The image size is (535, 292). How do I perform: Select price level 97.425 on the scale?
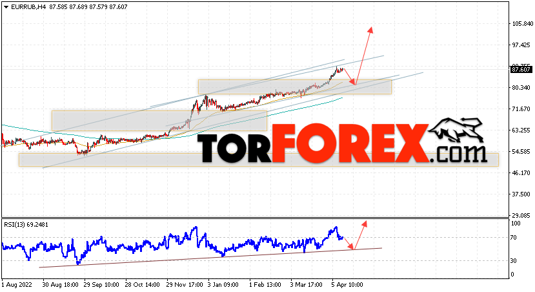coord(523,45)
